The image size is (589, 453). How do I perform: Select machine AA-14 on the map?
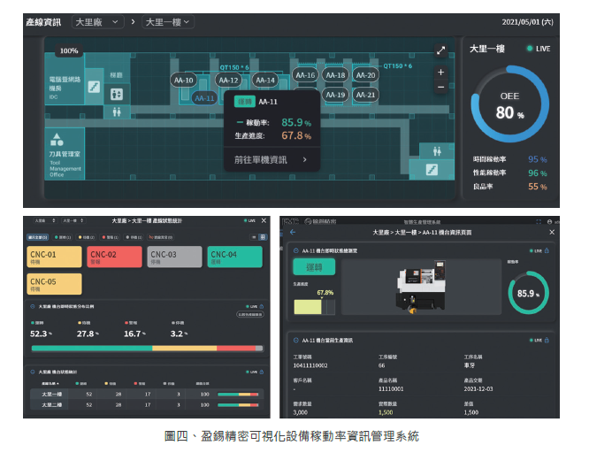coord(265,81)
